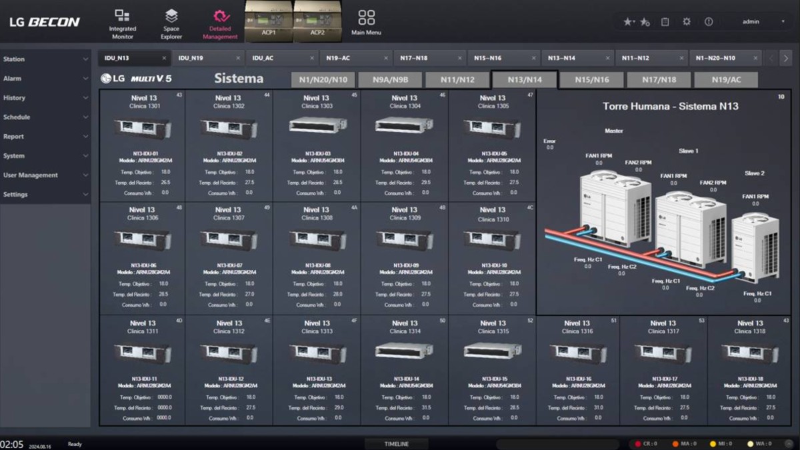This screenshot has width=800, height=450.
Task: Expand the System sidebar menu
Action: tap(45, 156)
